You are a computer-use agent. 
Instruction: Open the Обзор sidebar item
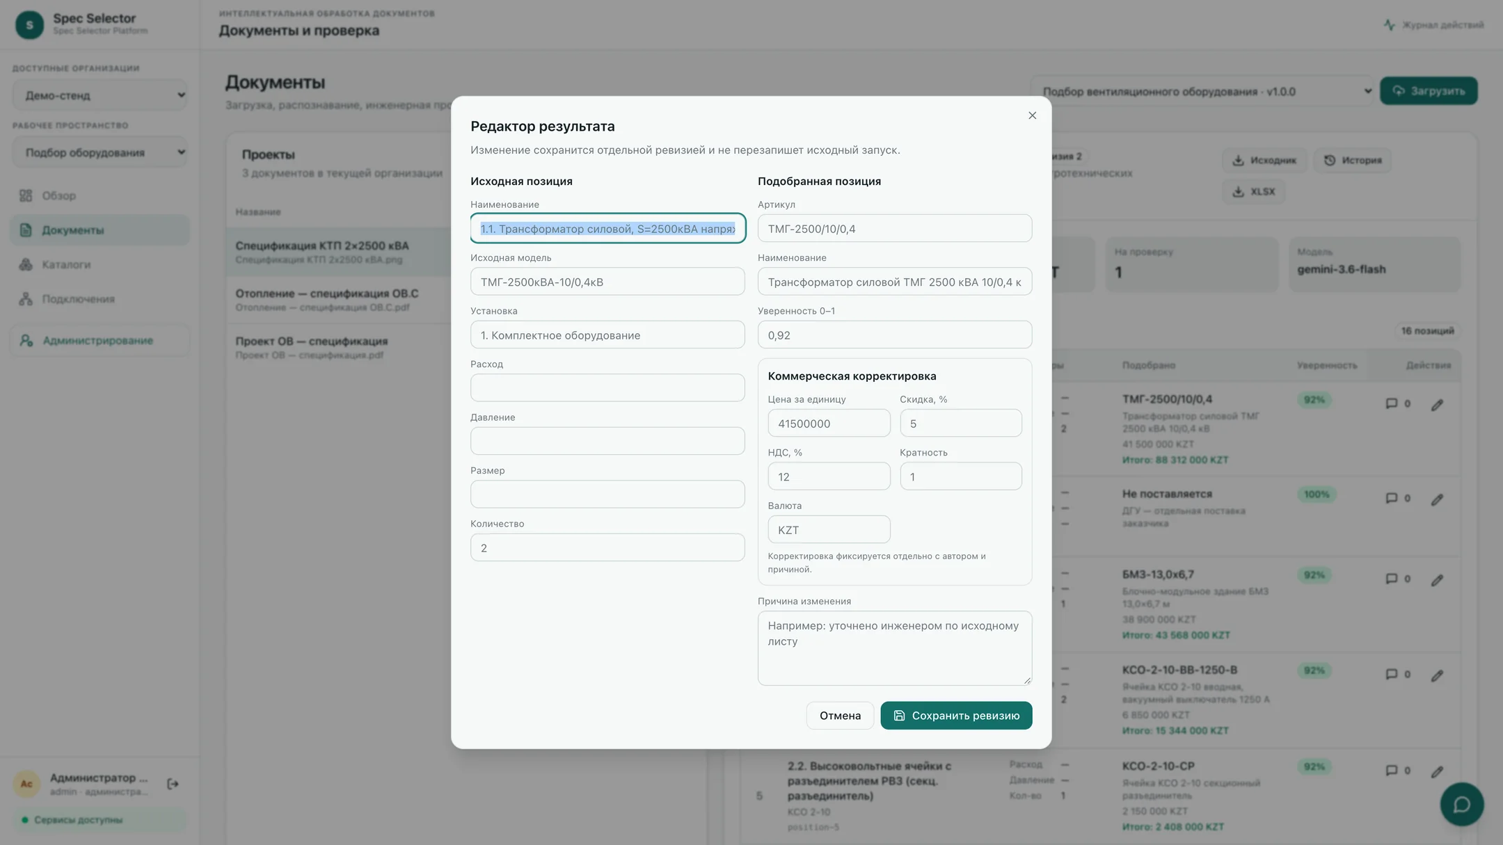100,195
